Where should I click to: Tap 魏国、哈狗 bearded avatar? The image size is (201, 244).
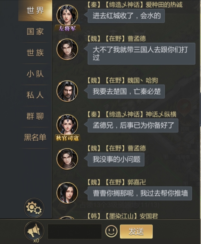(x=67, y=91)
